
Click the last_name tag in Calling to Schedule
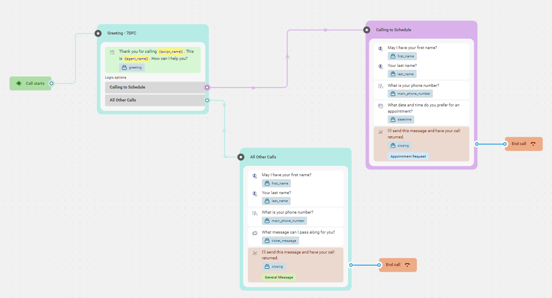402,74
